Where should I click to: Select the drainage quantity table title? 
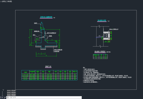point(100,52)
